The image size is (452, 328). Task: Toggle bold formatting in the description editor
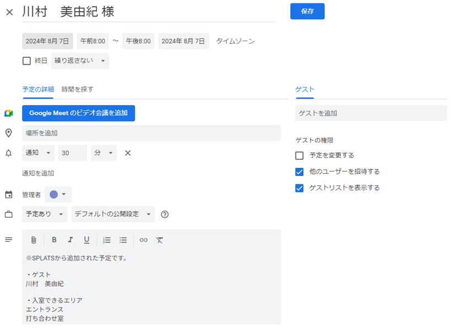53,240
